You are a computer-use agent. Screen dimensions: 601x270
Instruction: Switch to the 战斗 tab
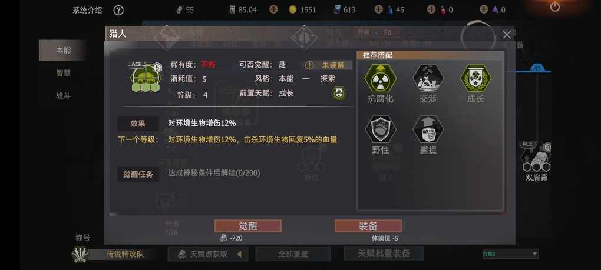pos(63,95)
